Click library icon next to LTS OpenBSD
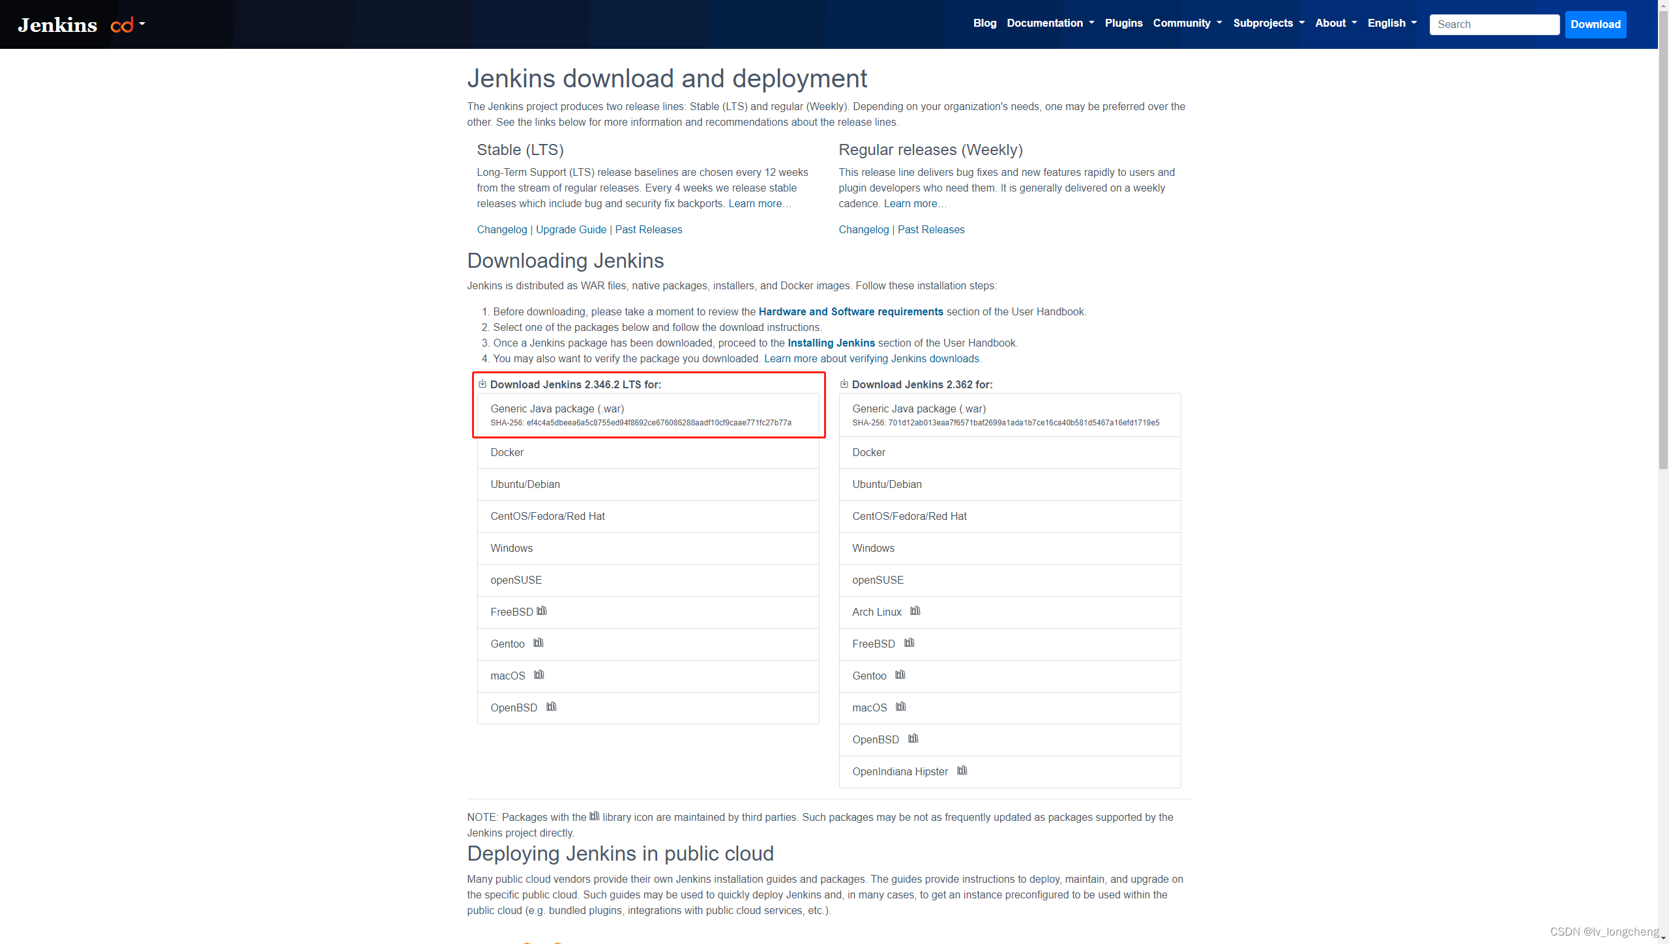The image size is (1669, 944). (x=552, y=707)
